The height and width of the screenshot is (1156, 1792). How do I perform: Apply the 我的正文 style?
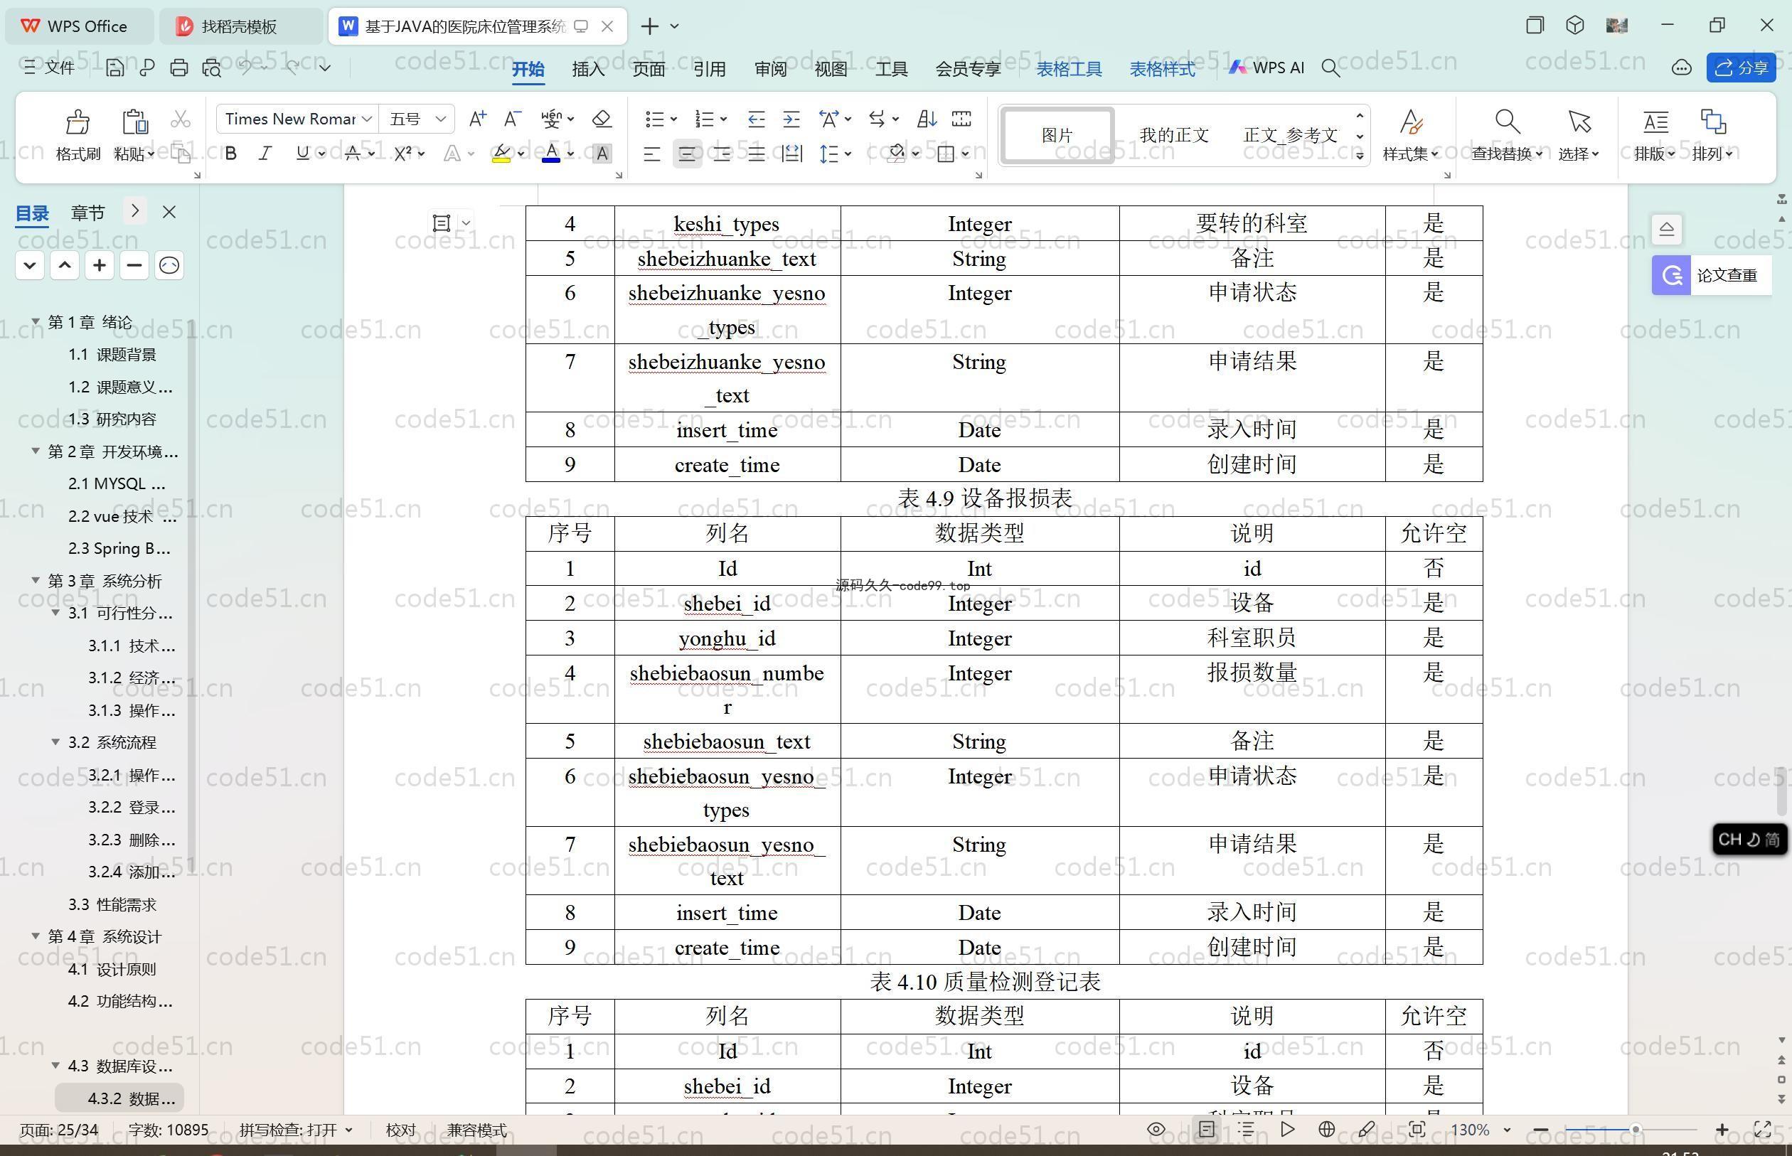(x=1174, y=135)
